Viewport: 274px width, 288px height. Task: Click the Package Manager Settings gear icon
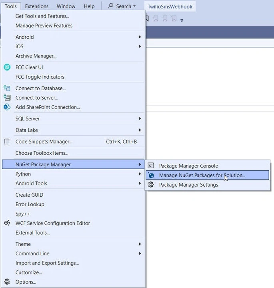[x=151, y=185]
